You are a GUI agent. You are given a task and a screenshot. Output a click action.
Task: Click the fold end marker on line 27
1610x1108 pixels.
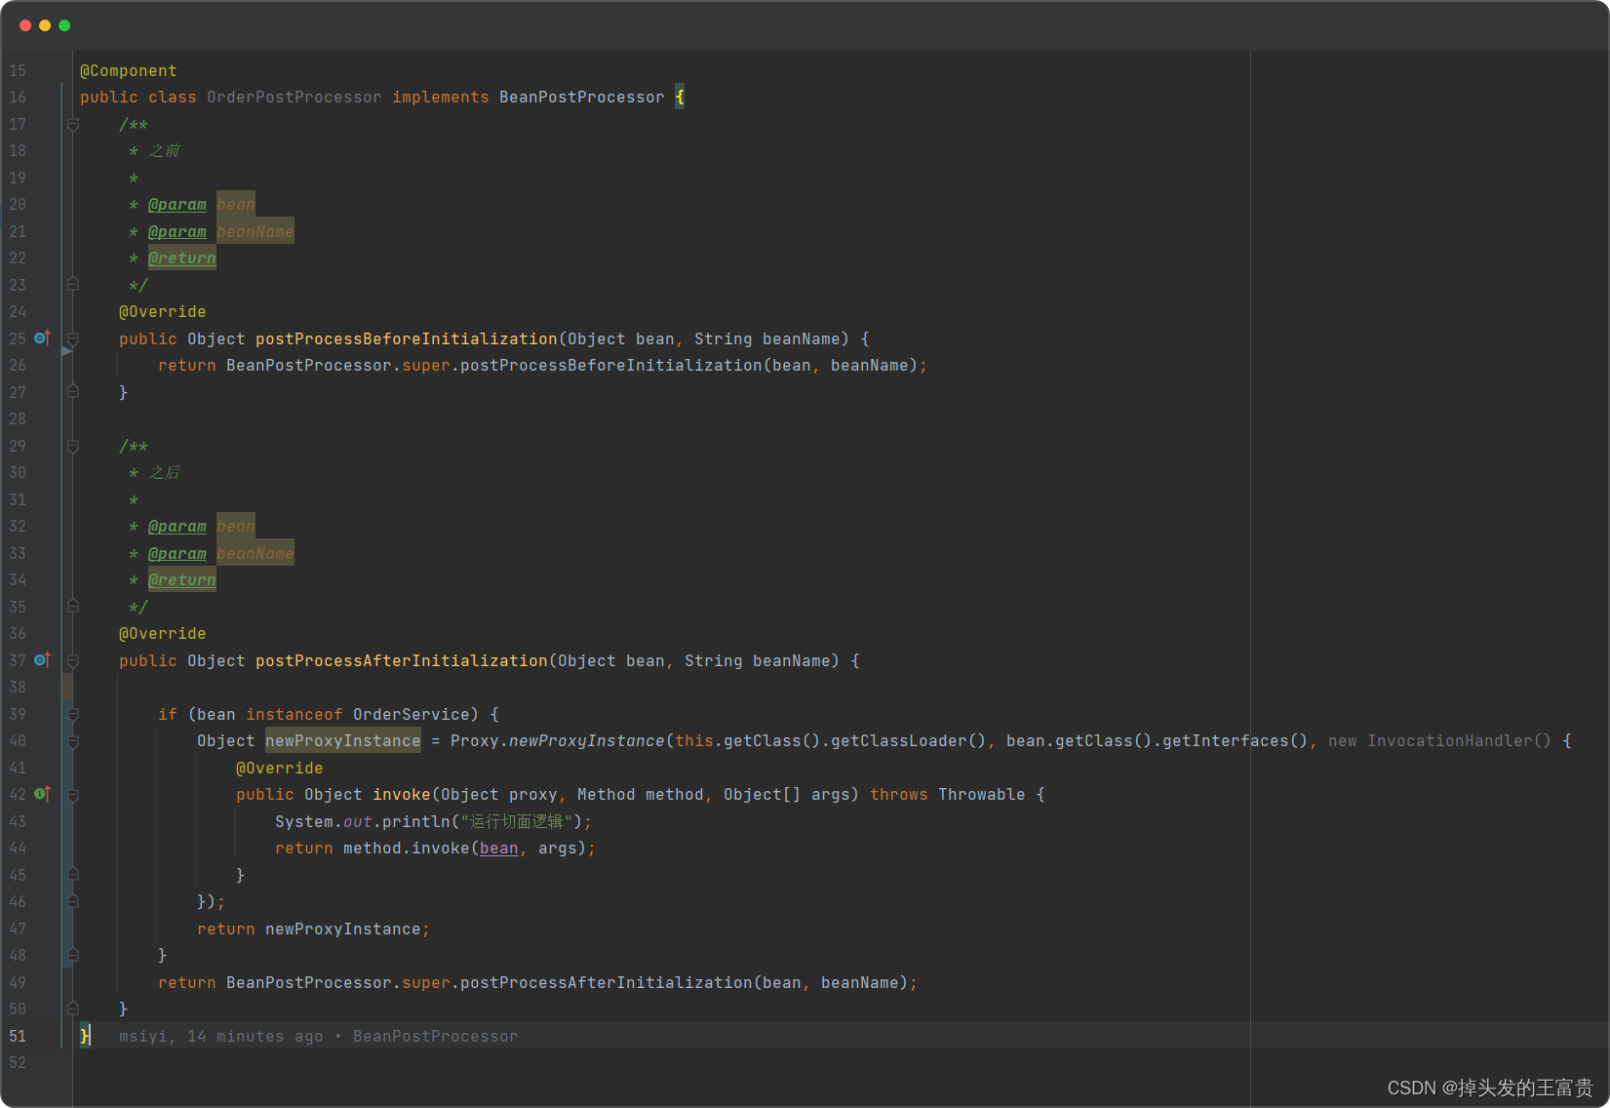(x=73, y=391)
